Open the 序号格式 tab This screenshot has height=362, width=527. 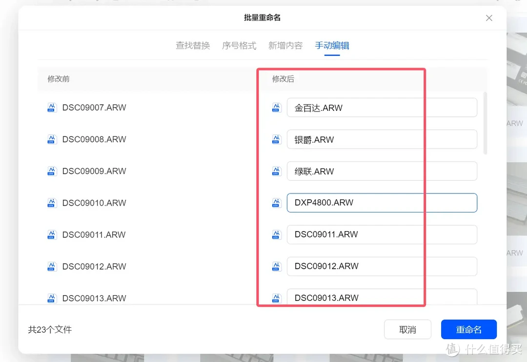coord(239,45)
